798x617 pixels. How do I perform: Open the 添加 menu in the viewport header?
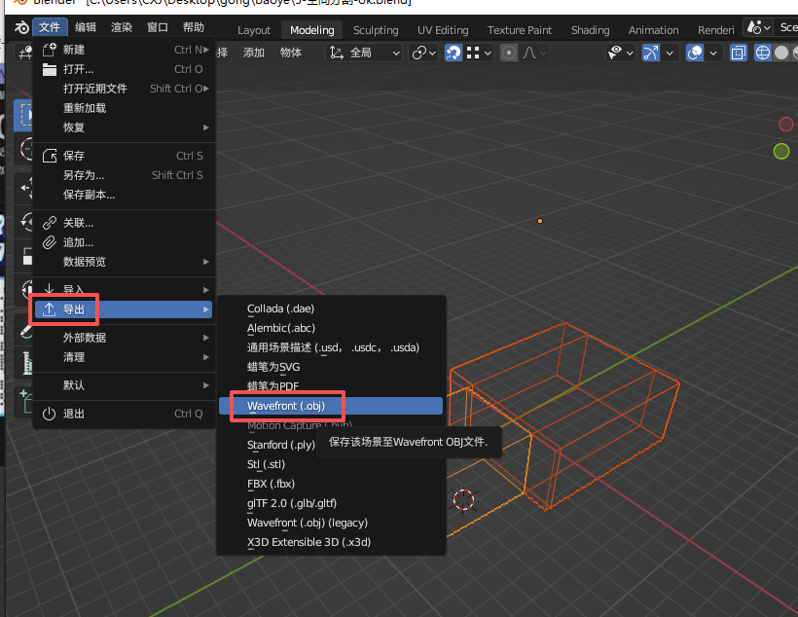point(253,53)
